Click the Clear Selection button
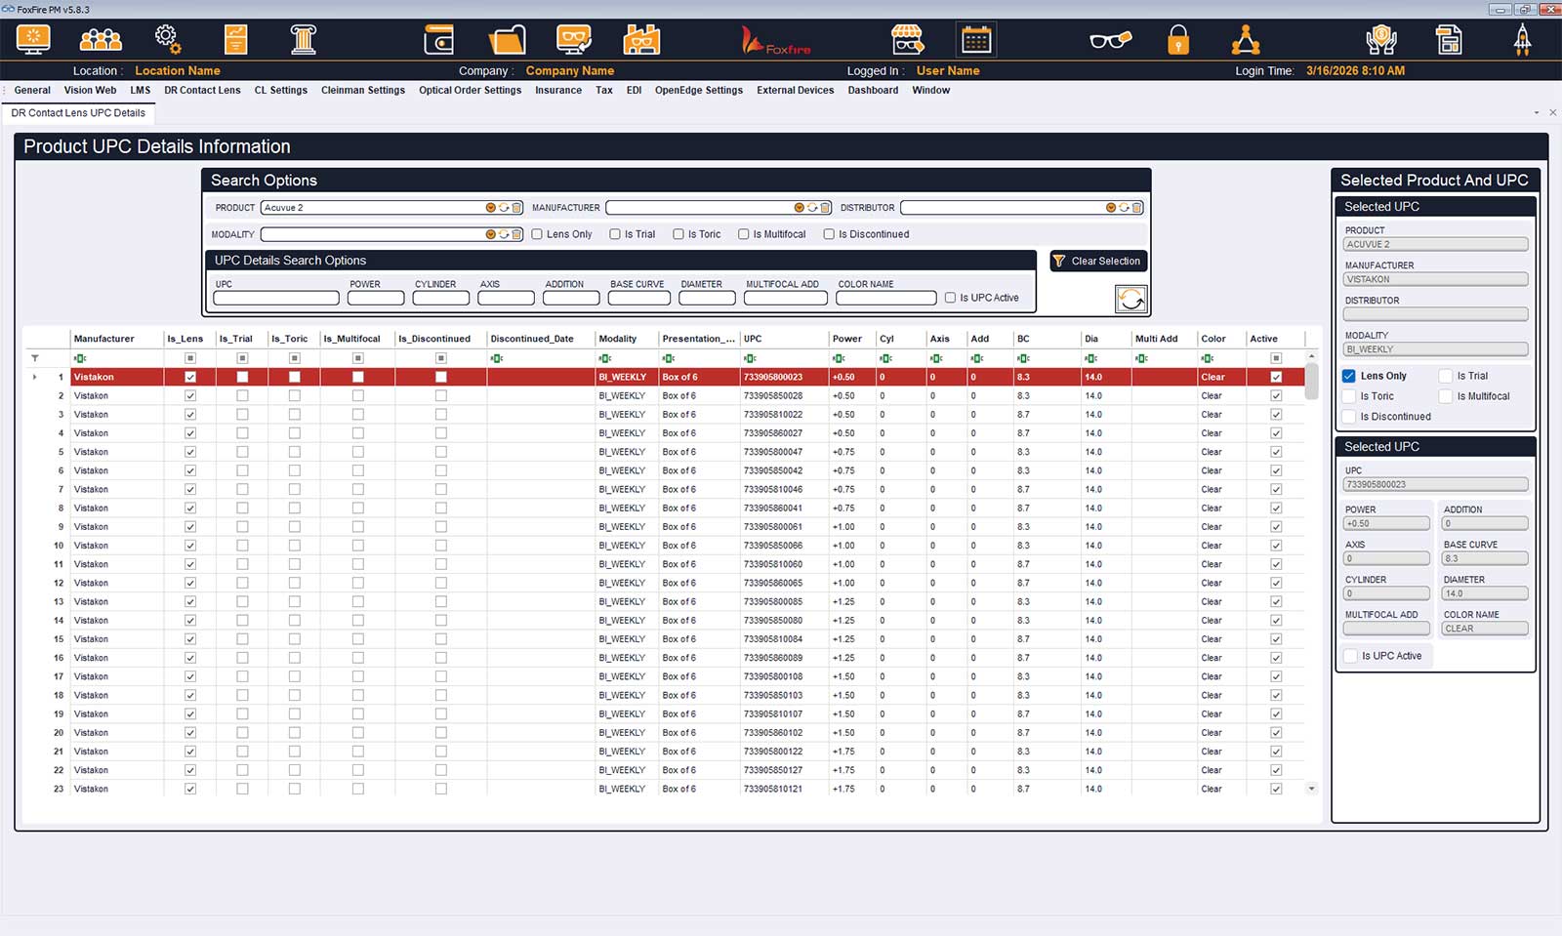 coord(1097,262)
